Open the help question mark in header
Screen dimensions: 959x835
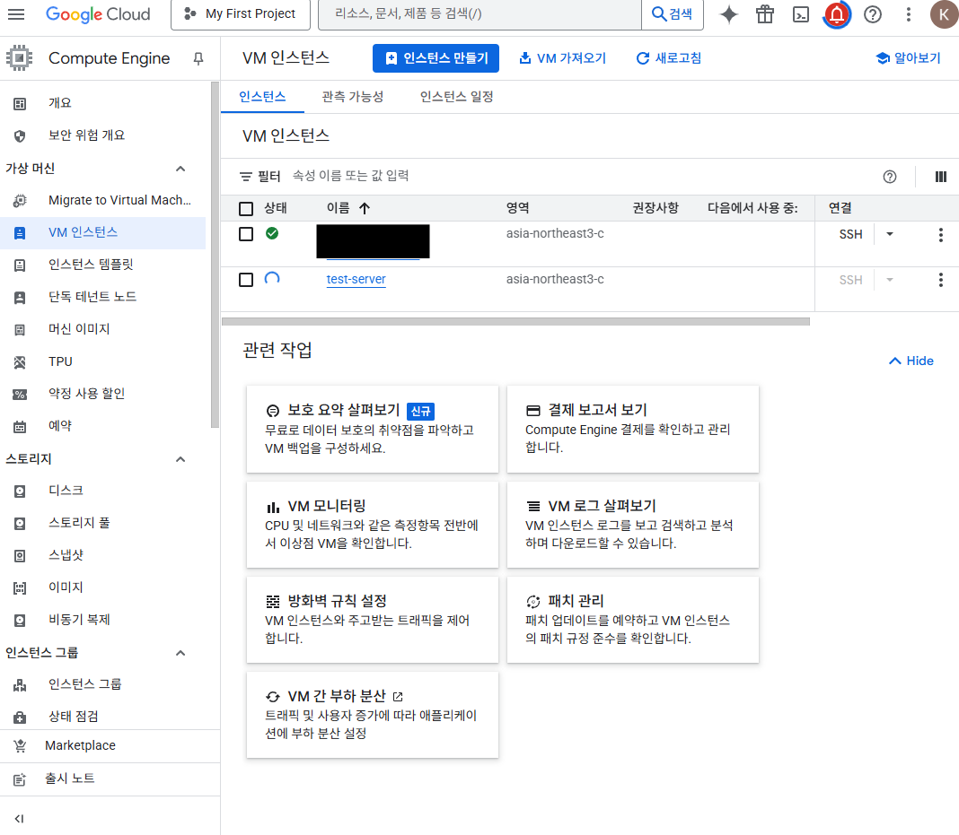tap(873, 14)
